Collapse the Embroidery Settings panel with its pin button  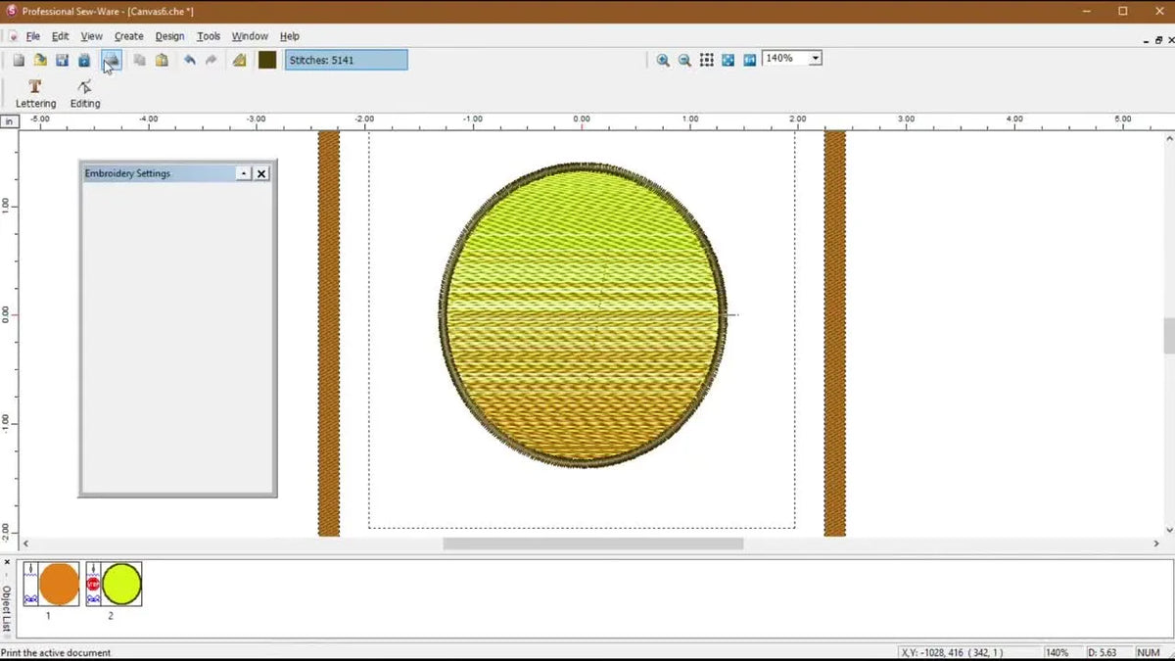coord(244,173)
